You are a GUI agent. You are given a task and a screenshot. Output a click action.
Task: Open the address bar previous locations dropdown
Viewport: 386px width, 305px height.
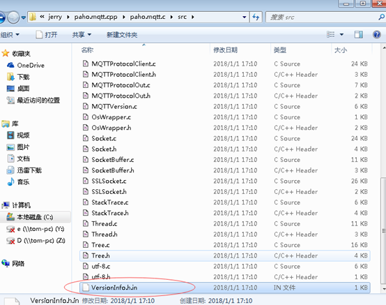pos(244,17)
